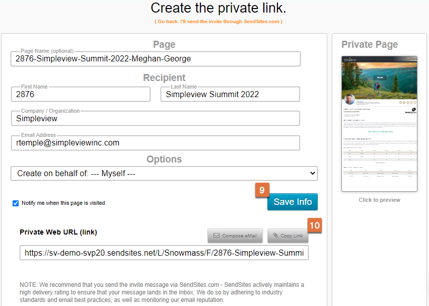The height and width of the screenshot is (306, 429).
Task: Click the Last Name field
Action: (x=230, y=94)
